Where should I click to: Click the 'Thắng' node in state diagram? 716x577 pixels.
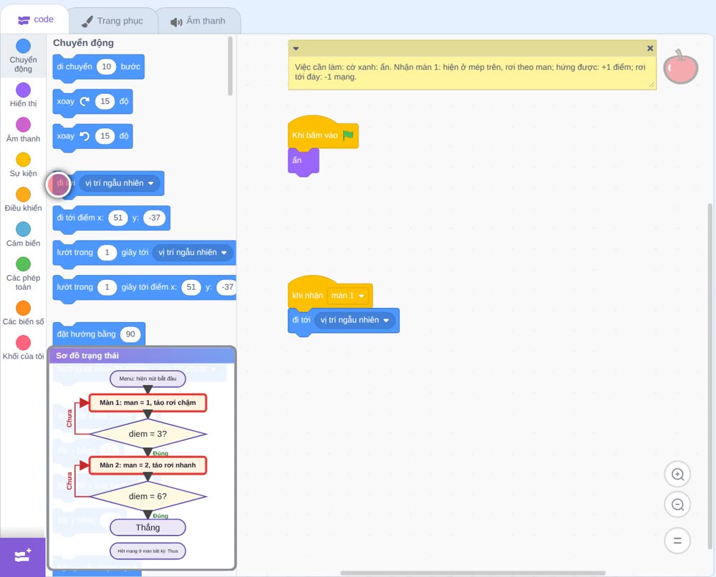(147, 528)
